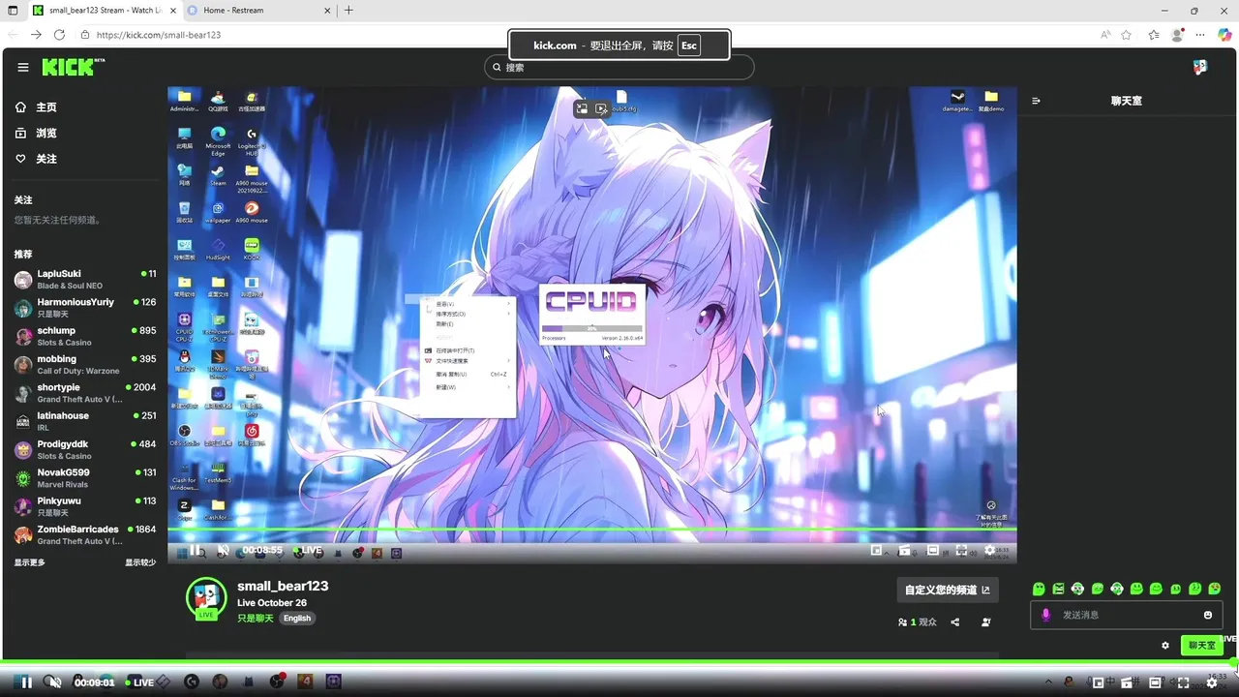This screenshot has height=697, width=1239.
Task: Pause the stream with the bottom-bar pause button
Action: click(26, 682)
